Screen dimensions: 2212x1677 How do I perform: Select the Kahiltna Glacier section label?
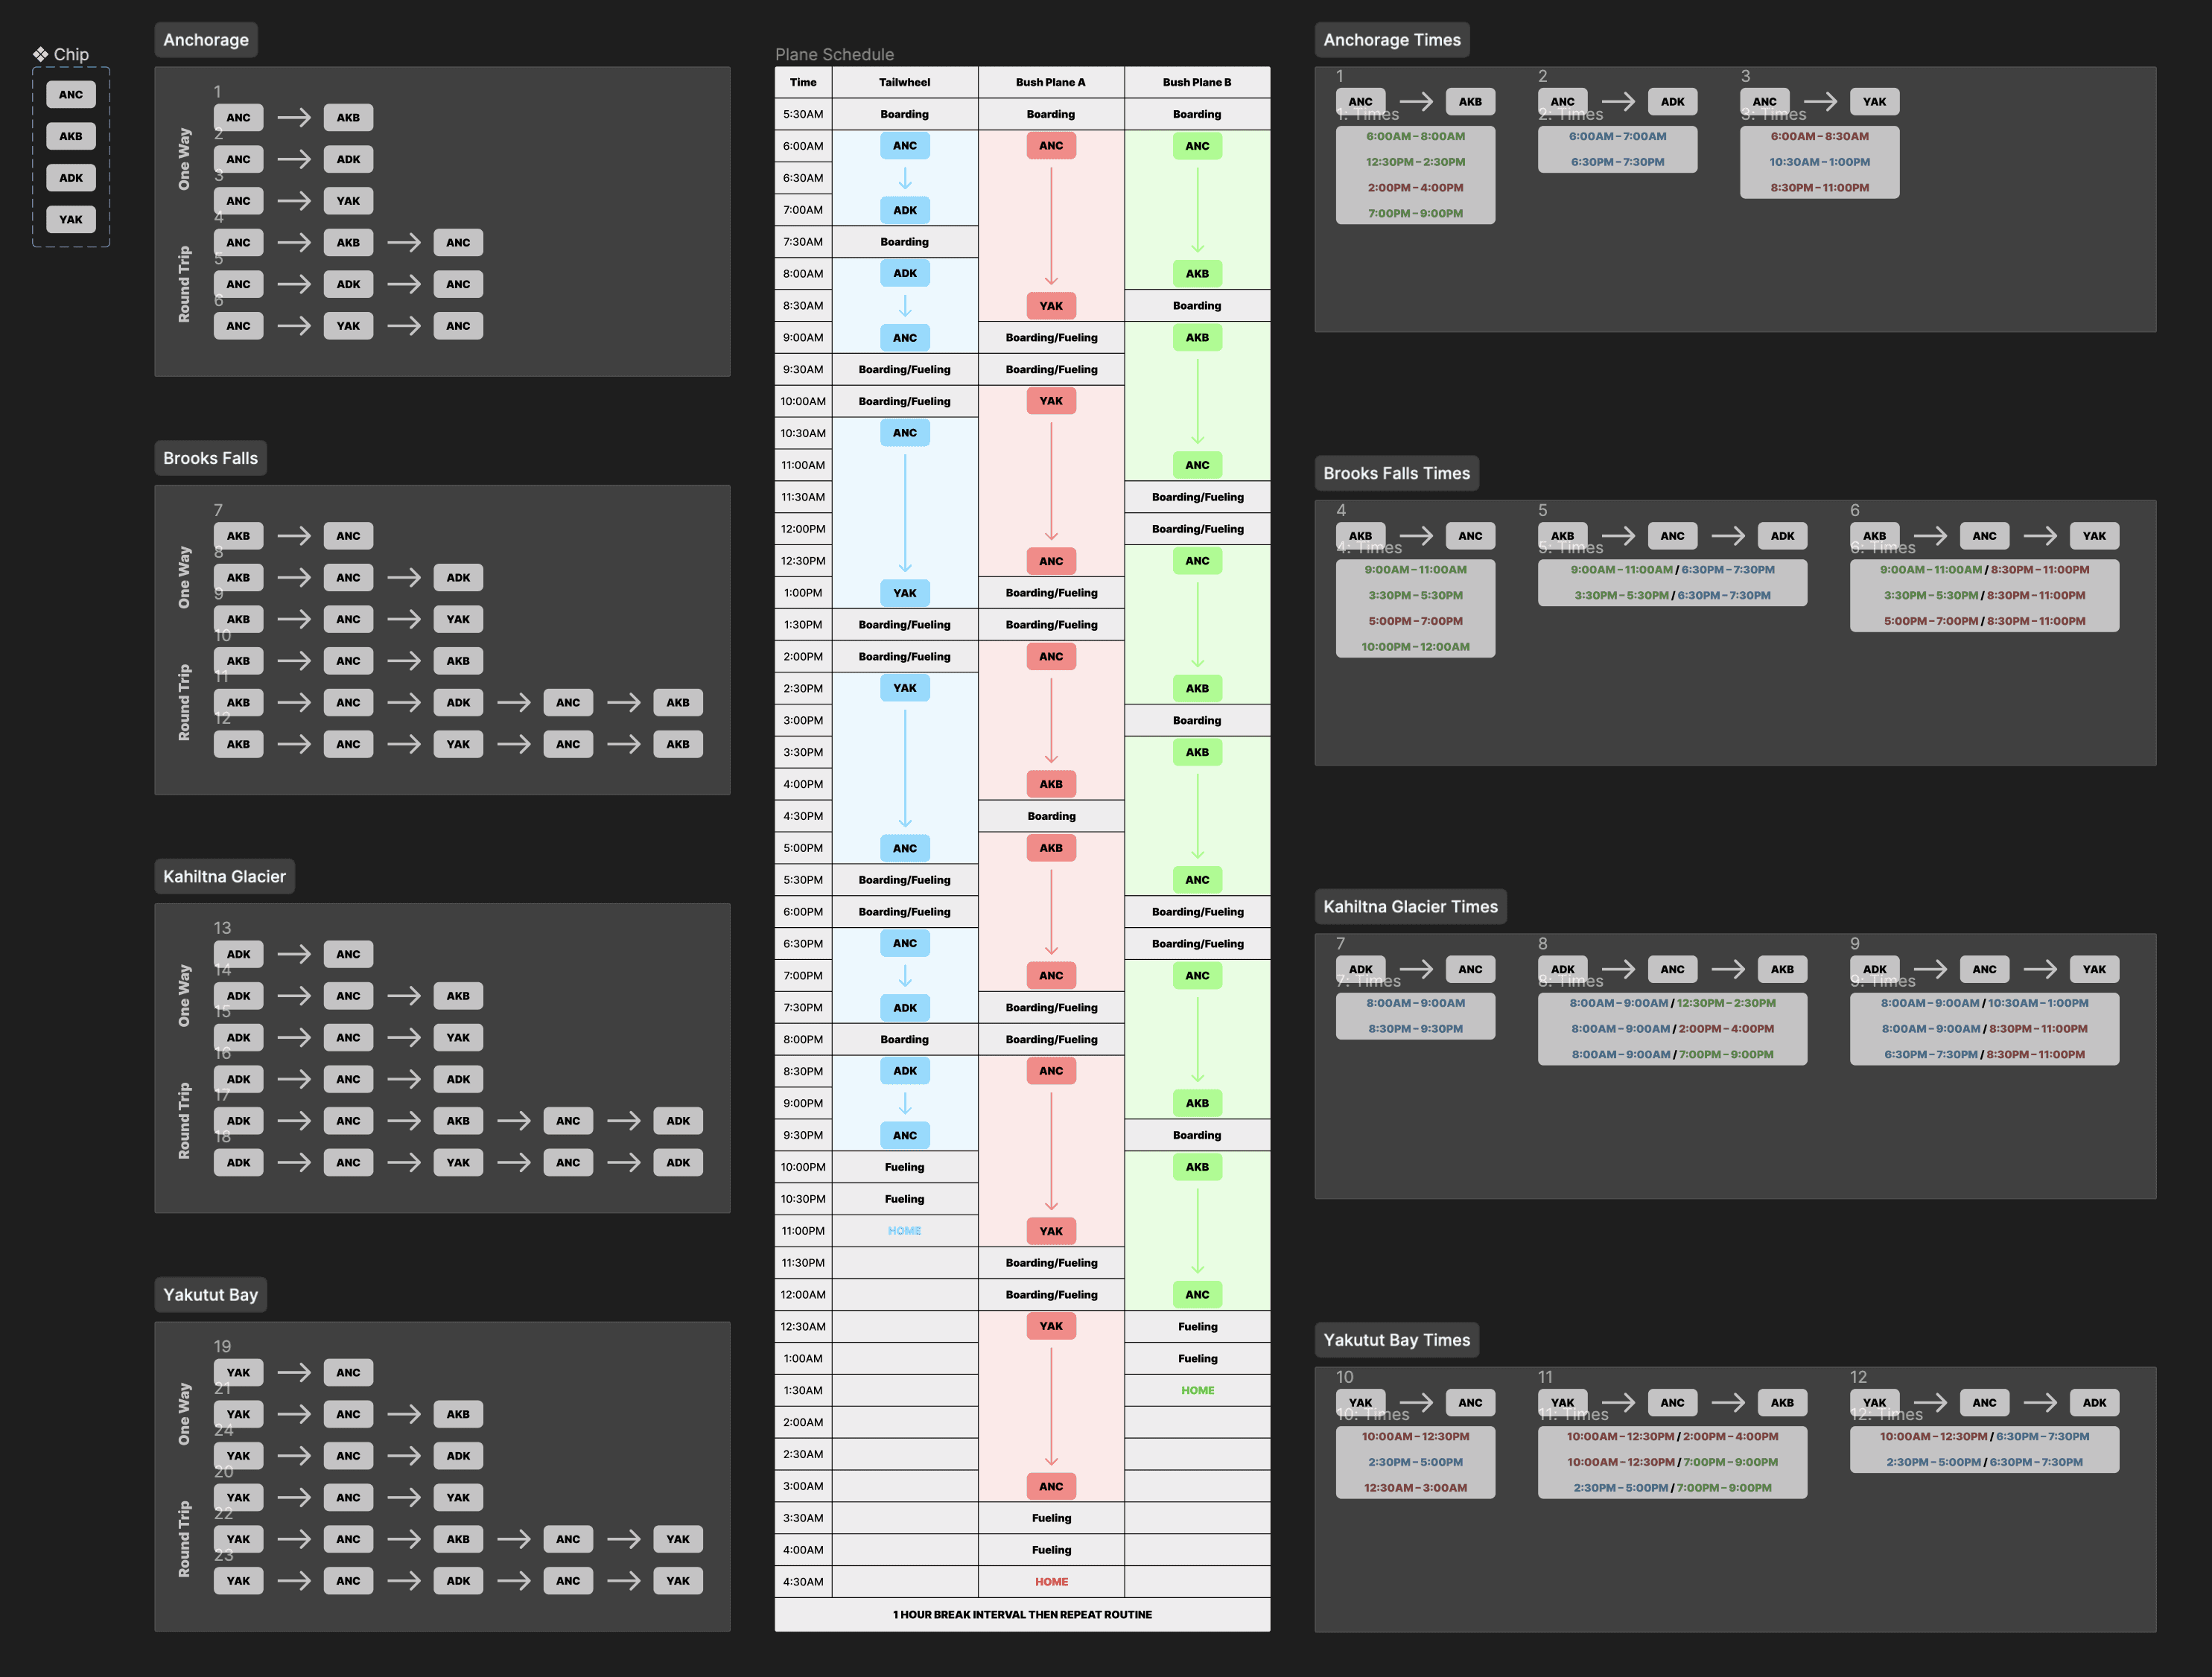pyautogui.click(x=225, y=876)
